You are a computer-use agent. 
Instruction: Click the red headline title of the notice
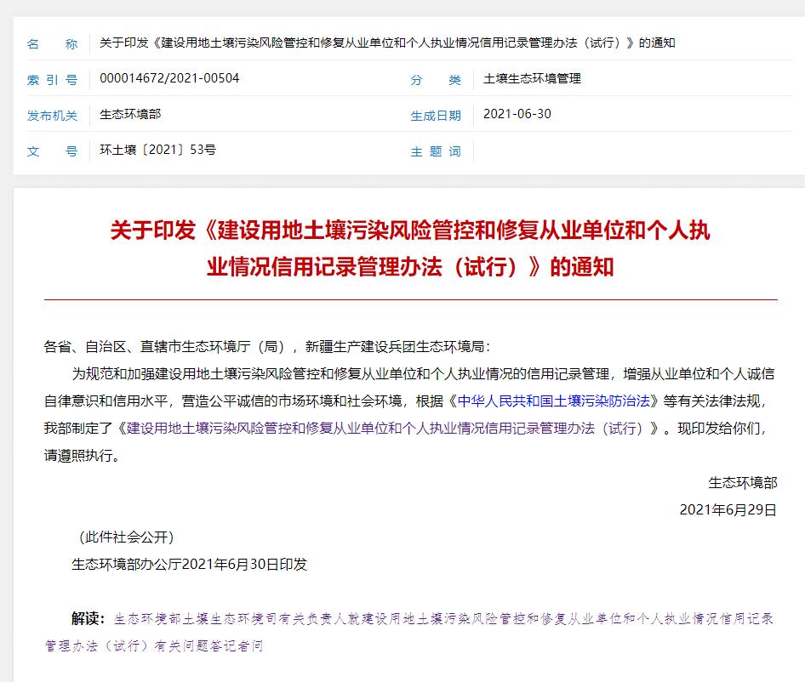tap(410, 248)
